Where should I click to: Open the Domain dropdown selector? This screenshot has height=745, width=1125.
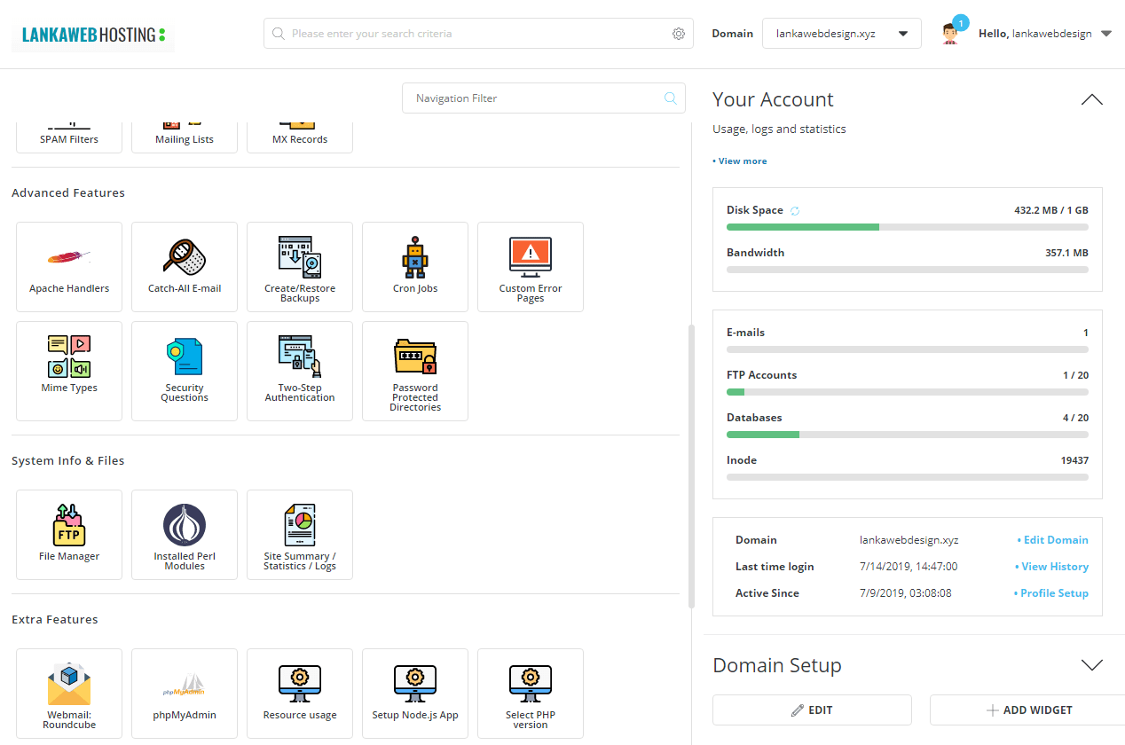pos(841,34)
